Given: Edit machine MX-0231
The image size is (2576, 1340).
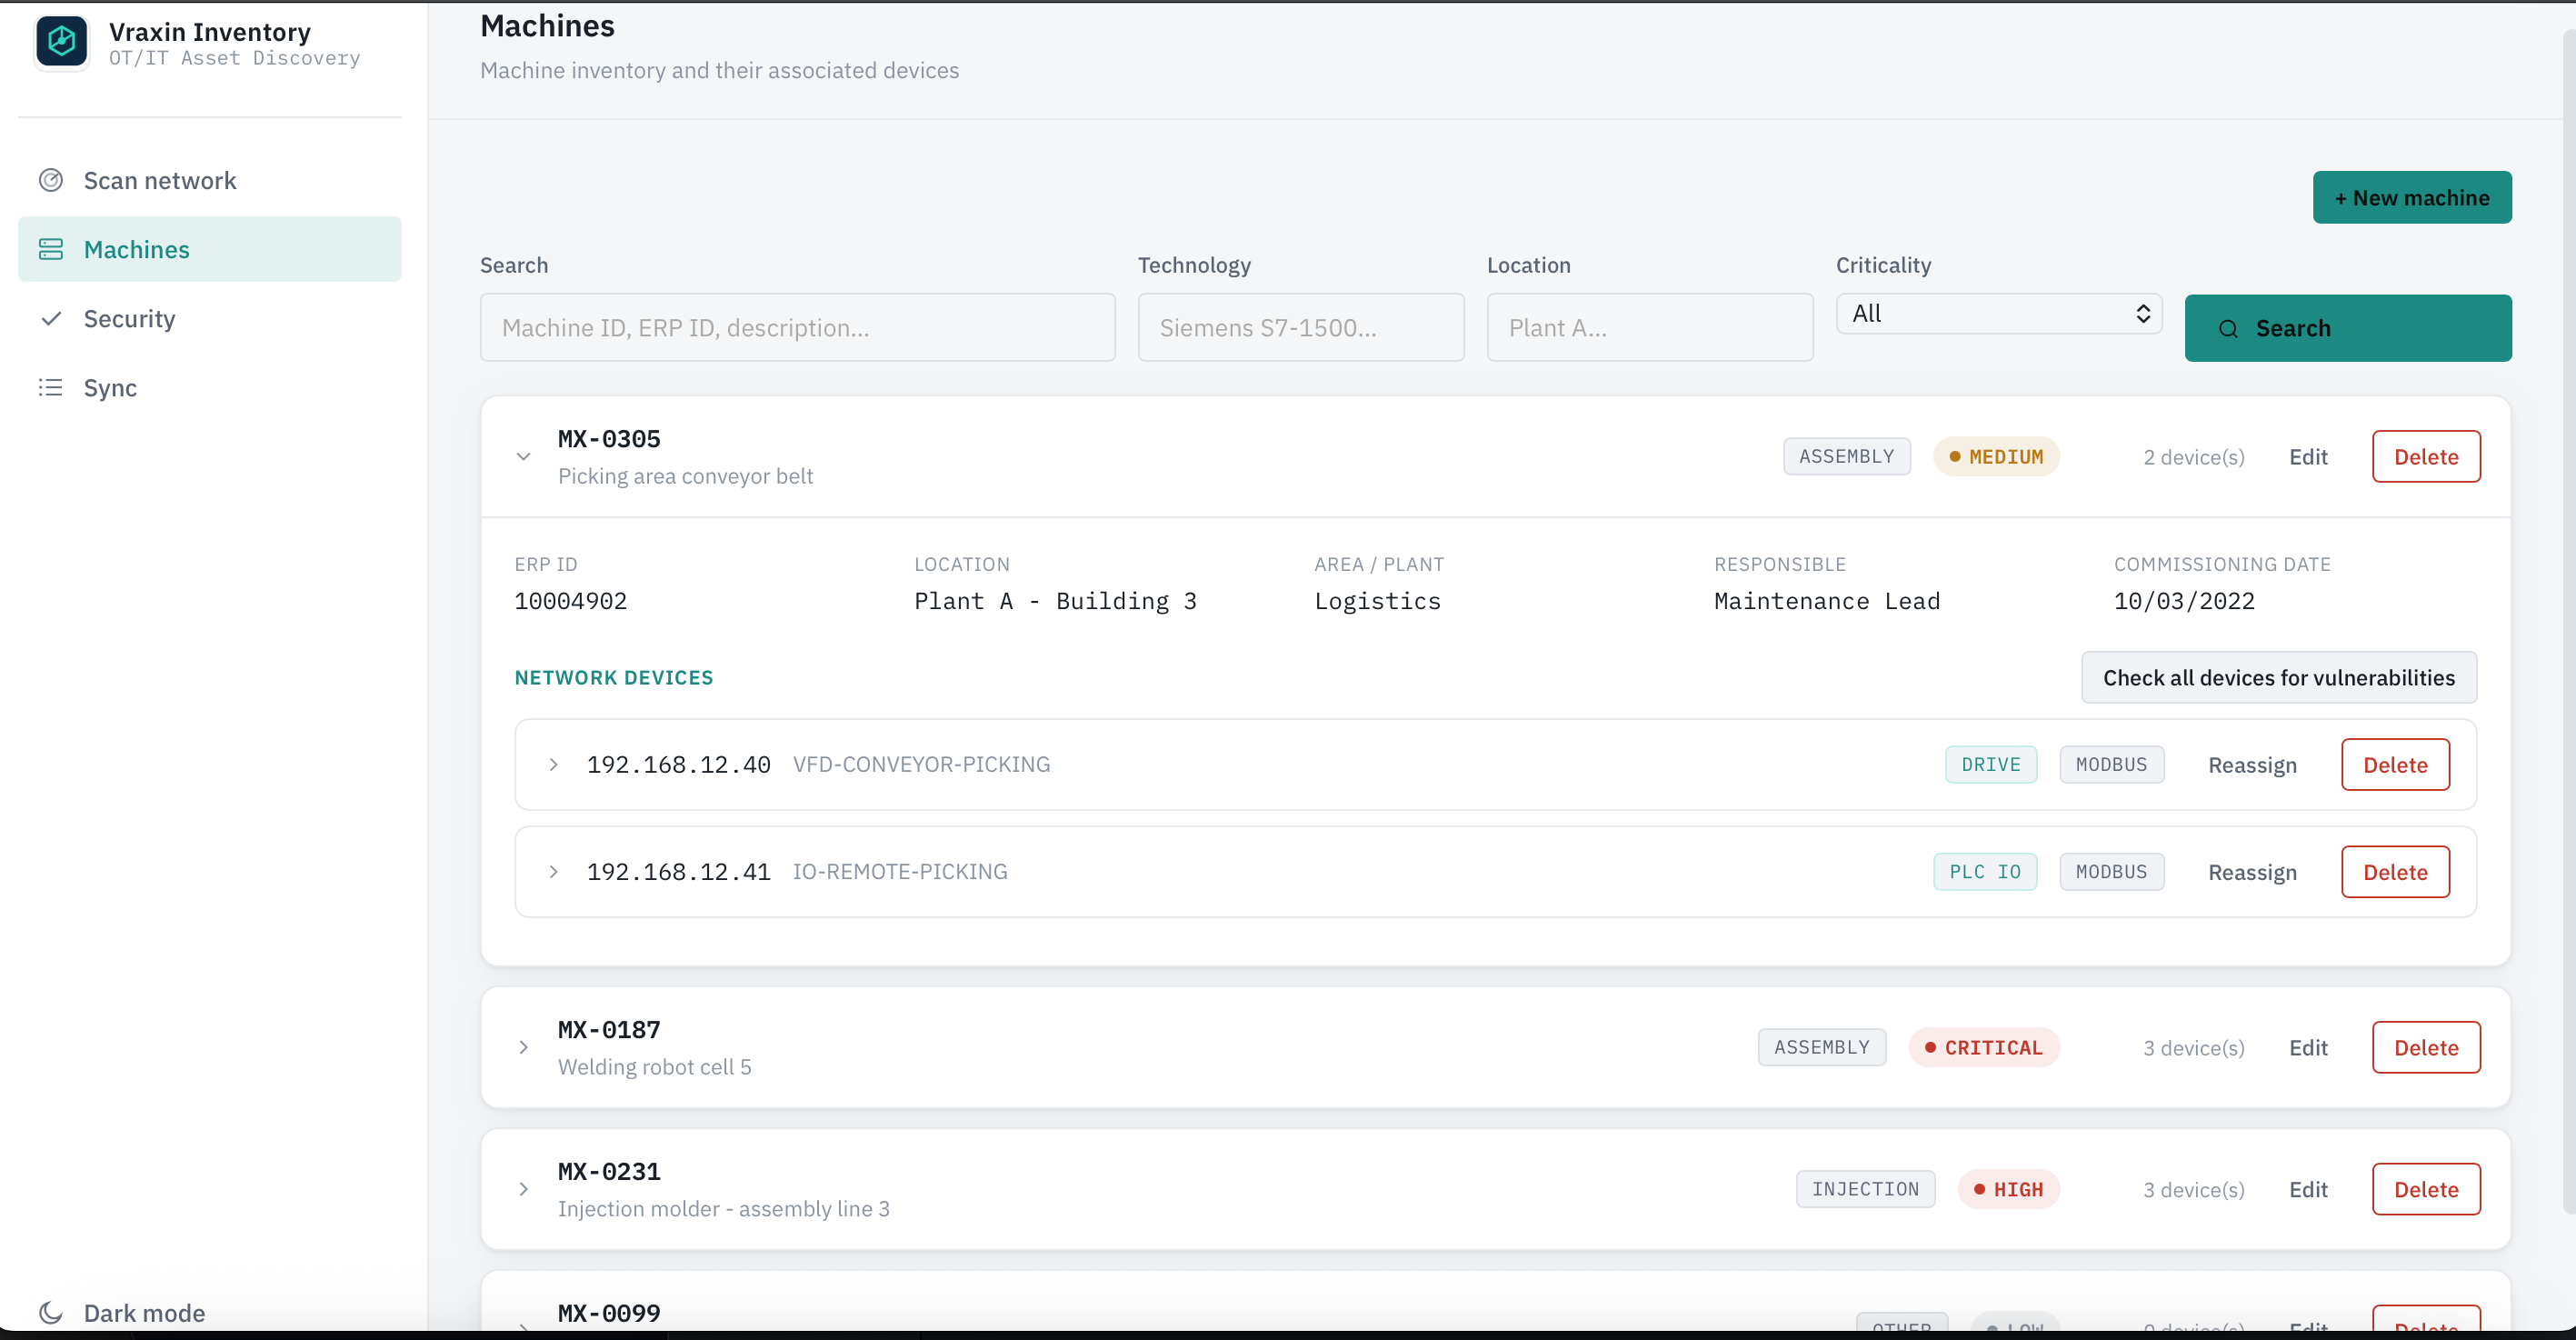Looking at the screenshot, I should coord(2307,1189).
